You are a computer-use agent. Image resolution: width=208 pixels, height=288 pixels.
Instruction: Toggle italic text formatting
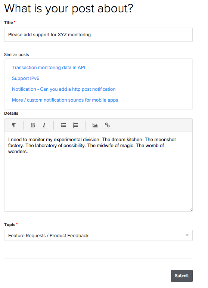coord(44,125)
